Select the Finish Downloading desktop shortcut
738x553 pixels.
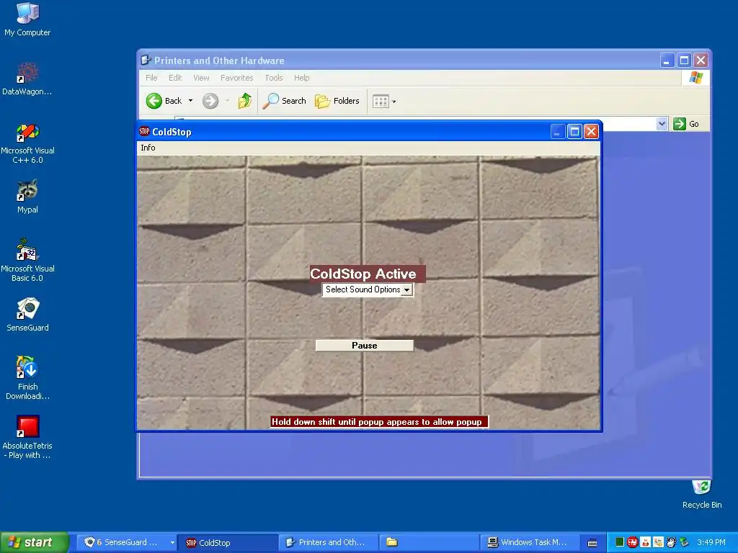tap(27, 377)
